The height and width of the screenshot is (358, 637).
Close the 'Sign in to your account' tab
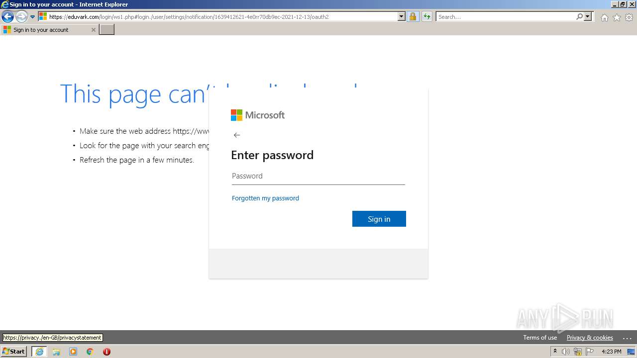[x=93, y=30]
